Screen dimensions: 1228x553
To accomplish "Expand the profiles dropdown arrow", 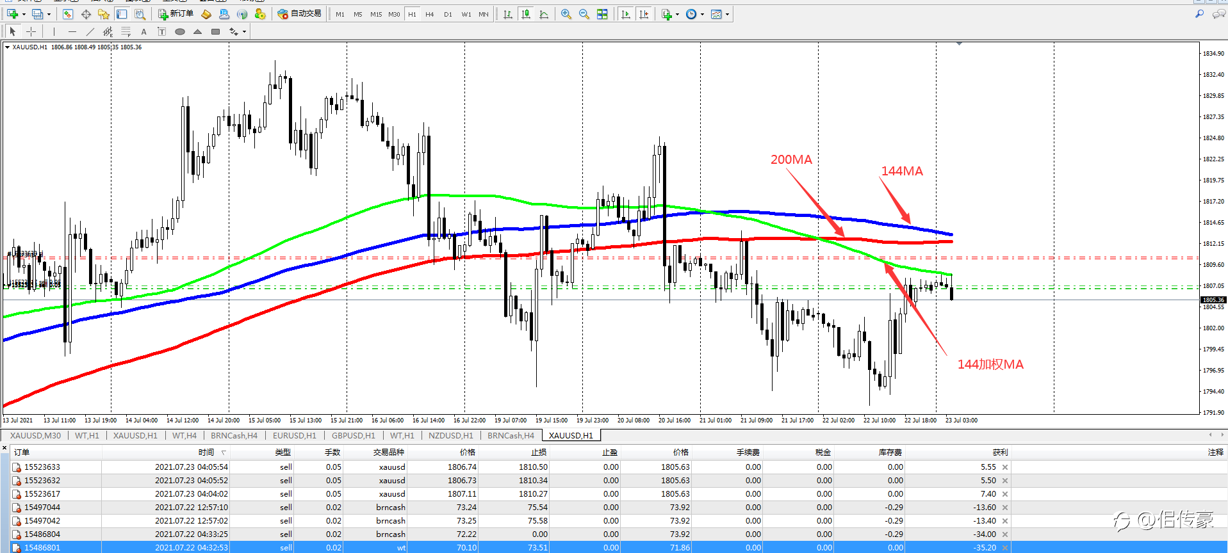I will click(49, 14).
